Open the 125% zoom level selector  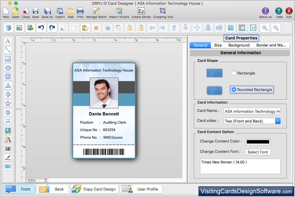pos(37,181)
